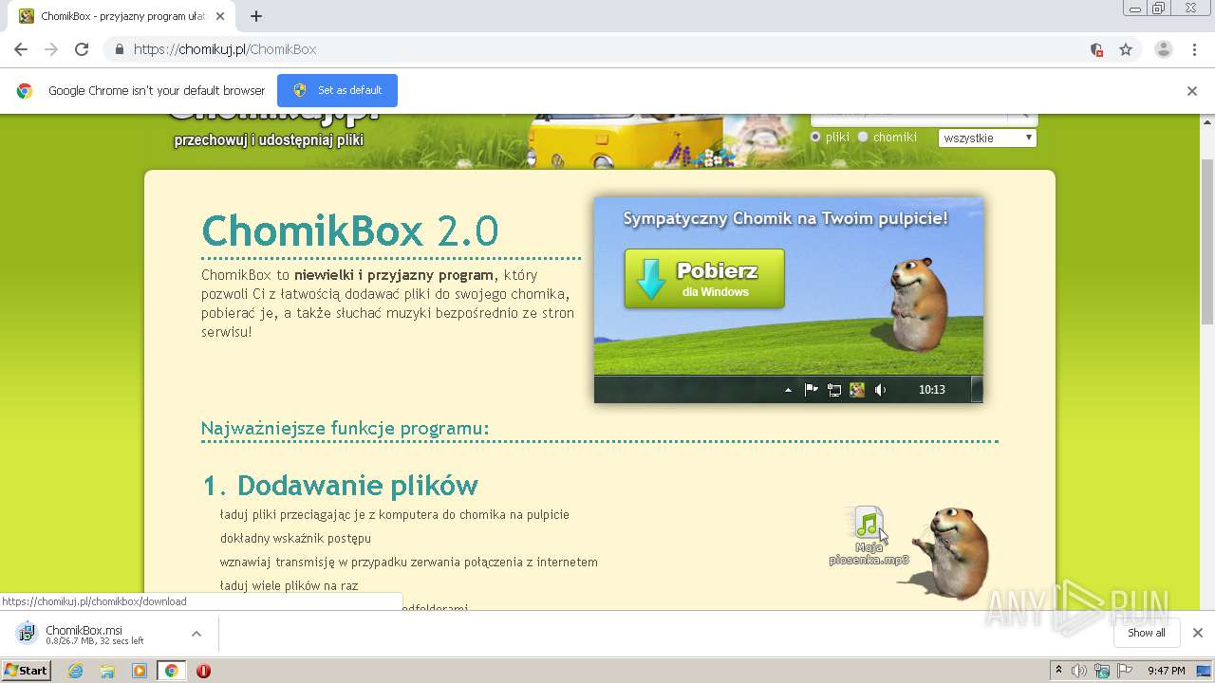Open the file explorer taskbar icon
Image resolution: width=1215 pixels, height=683 pixels.
coord(107,671)
